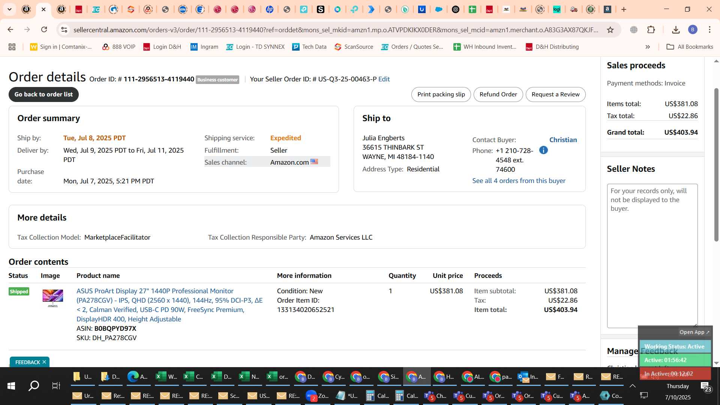Open the ASUS ProArt Display product link
The image size is (720, 405).
coord(169,305)
